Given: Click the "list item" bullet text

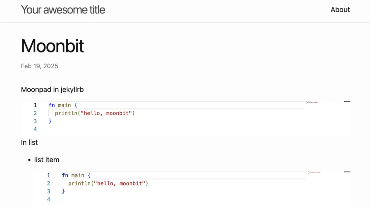Looking at the screenshot, I should point(47,160).
